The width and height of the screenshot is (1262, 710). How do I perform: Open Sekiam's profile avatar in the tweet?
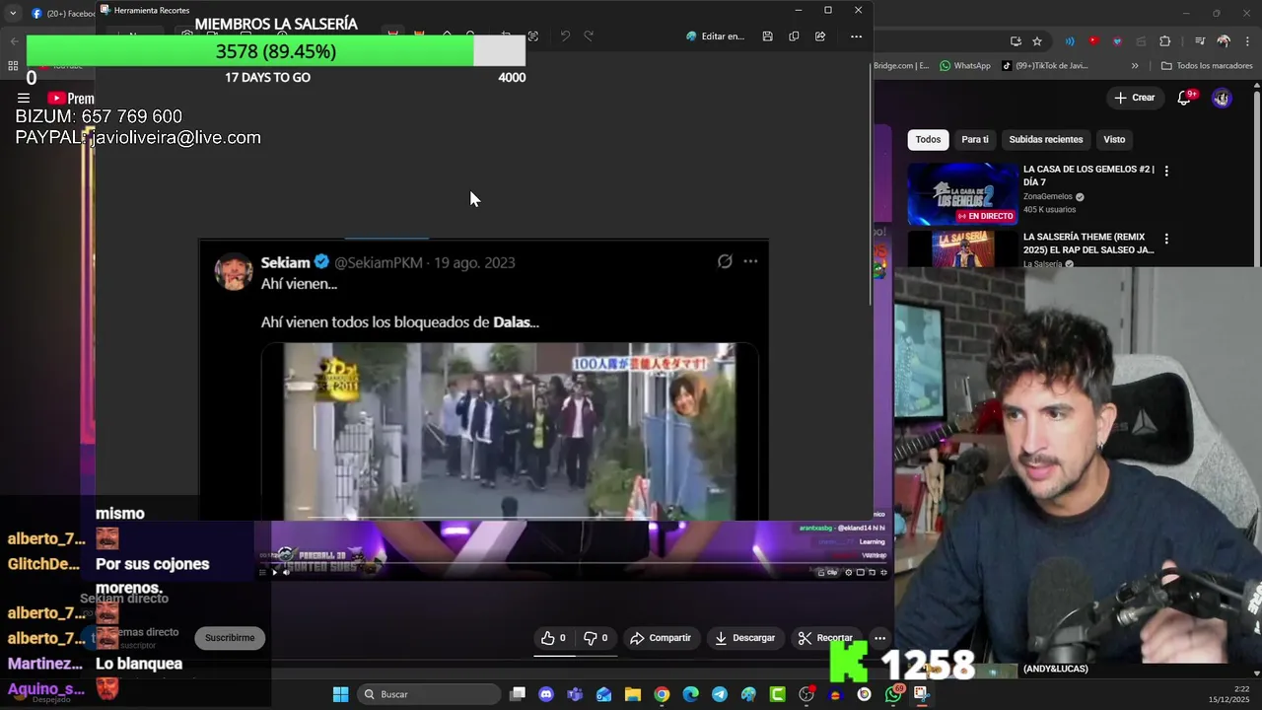[x=234, y=271]
